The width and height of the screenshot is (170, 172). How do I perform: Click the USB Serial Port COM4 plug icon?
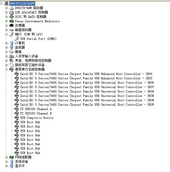pos(17,39)
